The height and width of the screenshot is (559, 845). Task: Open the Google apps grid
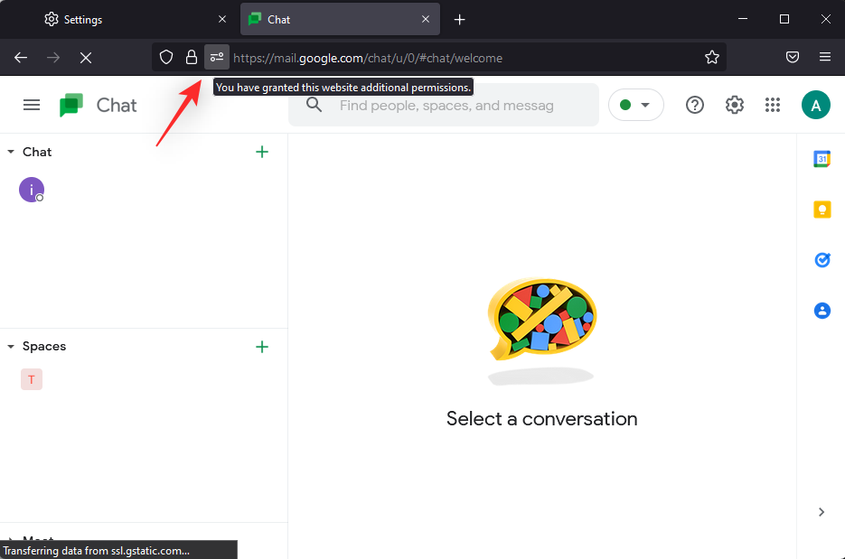point(772,105)
